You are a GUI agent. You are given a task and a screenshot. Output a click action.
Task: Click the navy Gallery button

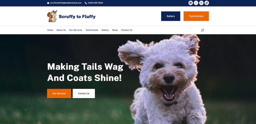point(170,16)
